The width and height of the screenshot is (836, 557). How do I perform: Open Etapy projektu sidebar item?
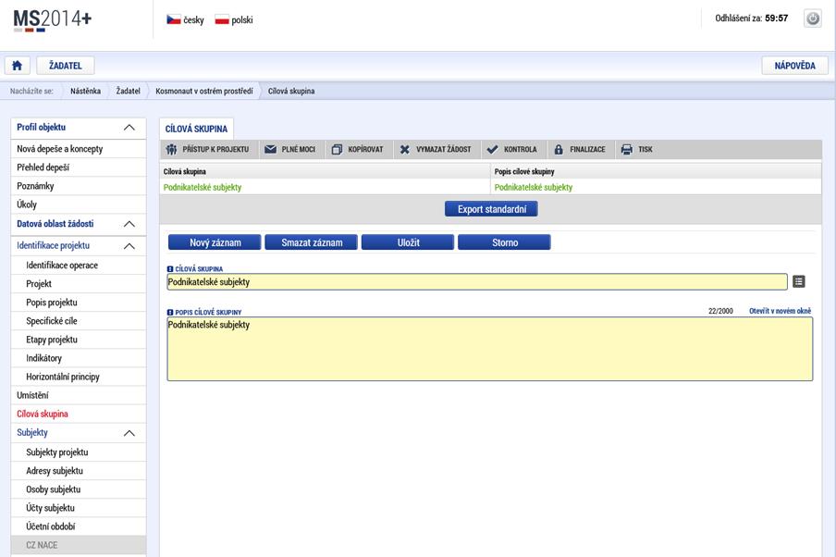pyautogui.click(x=79, y=340)
